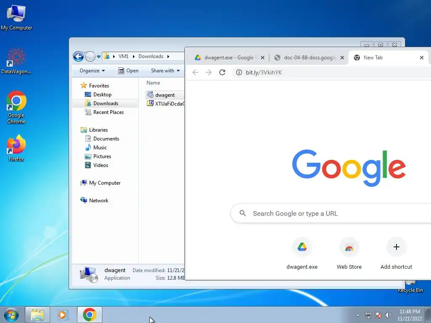This screenshot has height=323, width=431.
Task: Open the DataWagon desktop shortcut
Action: point(16,61)
